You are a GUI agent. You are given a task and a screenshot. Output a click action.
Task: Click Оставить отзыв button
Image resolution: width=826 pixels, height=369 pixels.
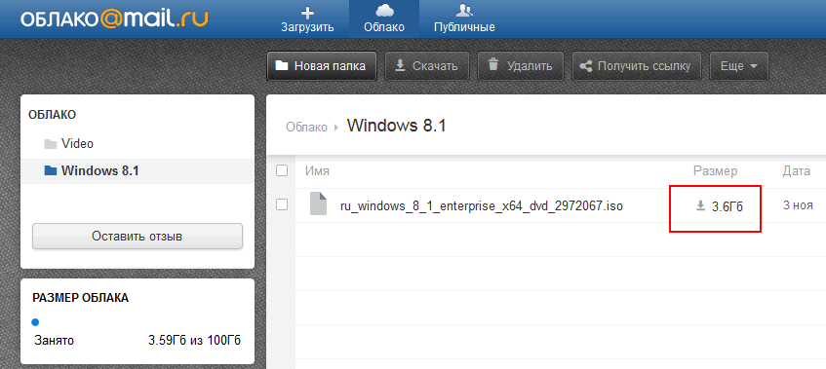(137, 236)
